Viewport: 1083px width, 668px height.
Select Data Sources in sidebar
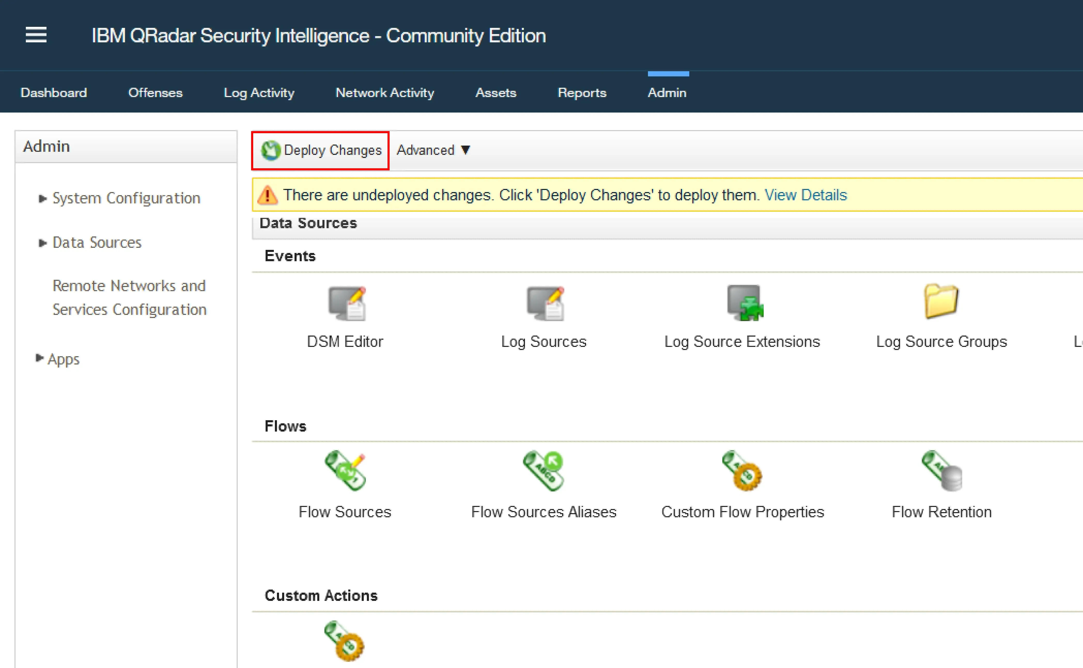[x=97, y=243]
